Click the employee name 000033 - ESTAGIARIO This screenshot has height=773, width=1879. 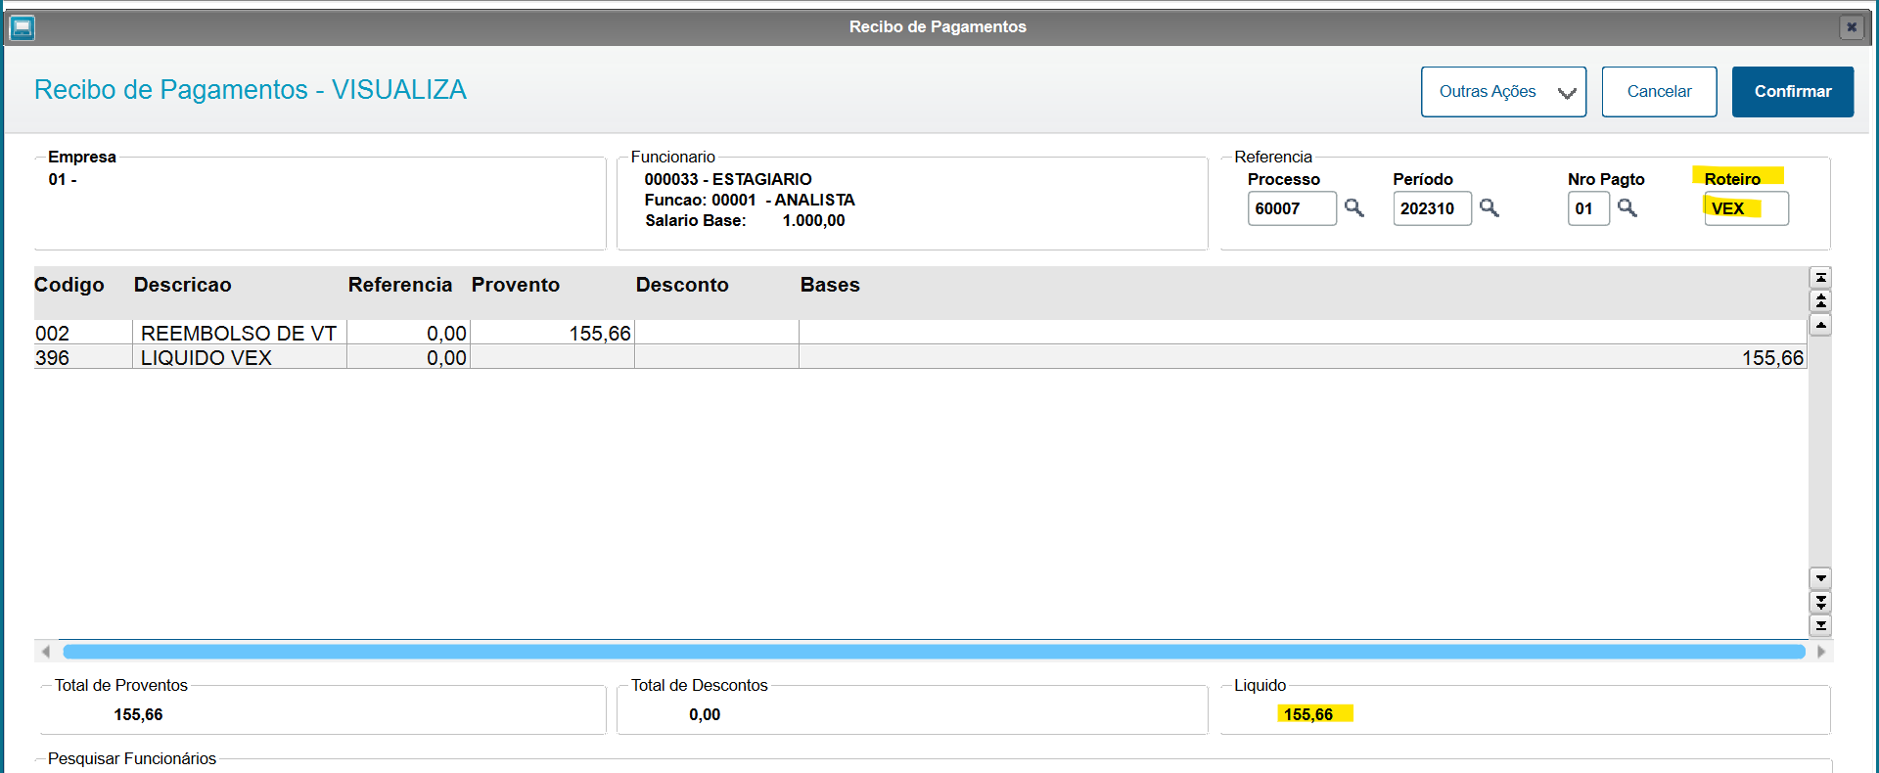pos(728,179)
